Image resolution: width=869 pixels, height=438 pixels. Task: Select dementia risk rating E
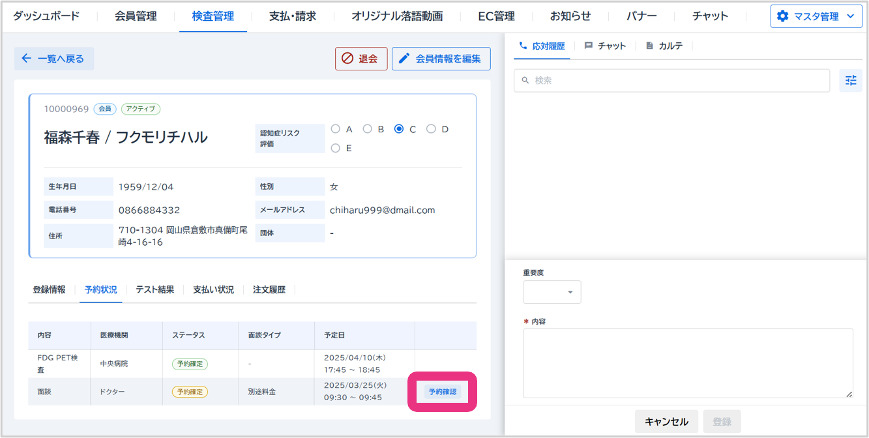coord(336,148)
